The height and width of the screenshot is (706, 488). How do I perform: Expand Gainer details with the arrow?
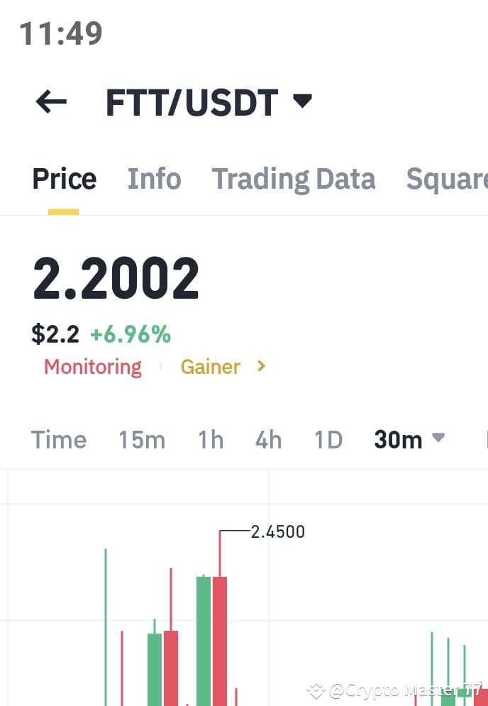point(261,366)
